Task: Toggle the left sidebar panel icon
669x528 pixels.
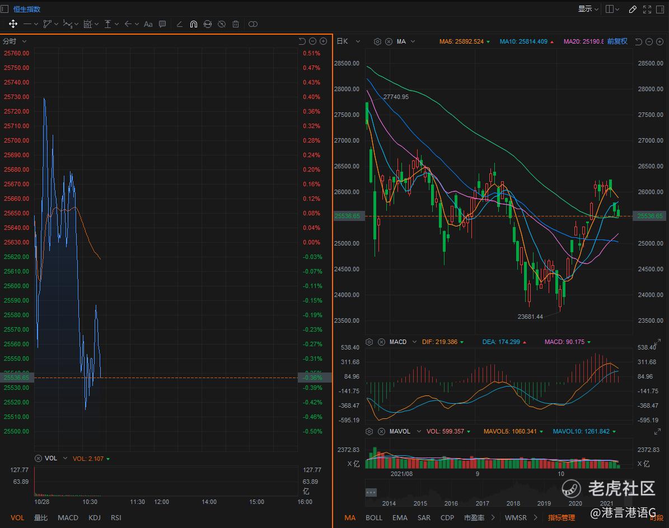Action: point(5,9)
